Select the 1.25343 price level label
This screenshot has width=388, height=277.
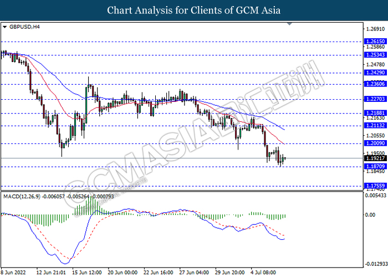[376, 55]
